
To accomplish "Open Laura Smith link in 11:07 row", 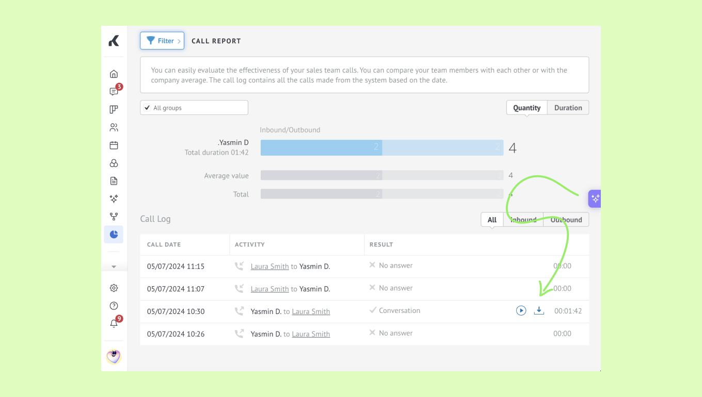I will tap(269, 289).
